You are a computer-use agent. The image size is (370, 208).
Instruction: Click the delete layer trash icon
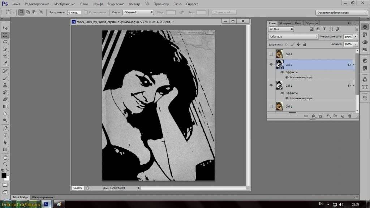click(349, 116)
